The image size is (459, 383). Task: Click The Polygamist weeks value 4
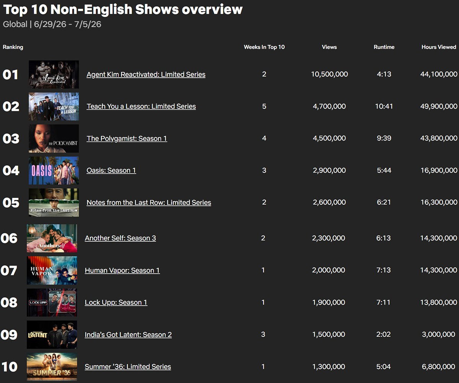tap(264, 138)
